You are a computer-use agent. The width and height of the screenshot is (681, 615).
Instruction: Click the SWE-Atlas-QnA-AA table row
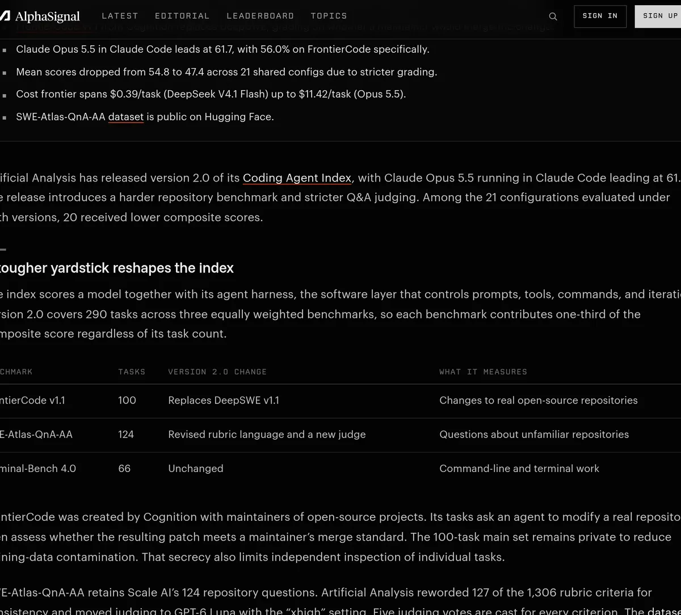pos(340,435)
